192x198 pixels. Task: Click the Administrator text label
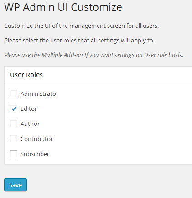[x=39, y=94]
